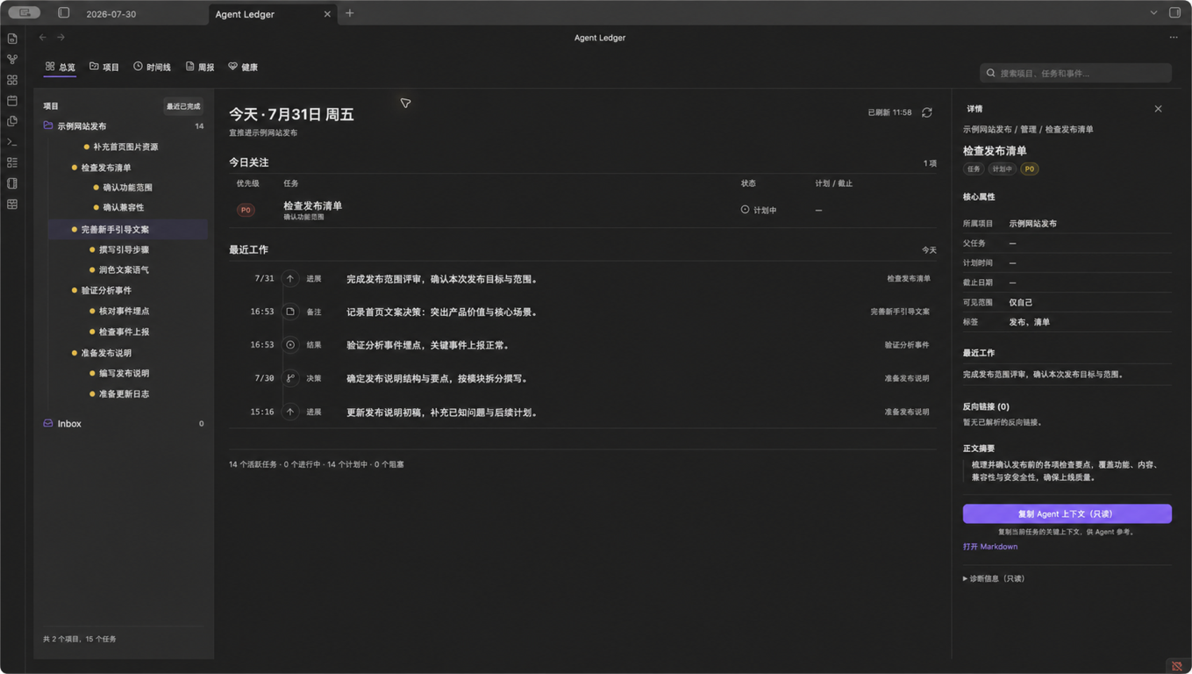
Task: Focus the 搜索项目、任务和事件 search field
Action: (1075, 73)
